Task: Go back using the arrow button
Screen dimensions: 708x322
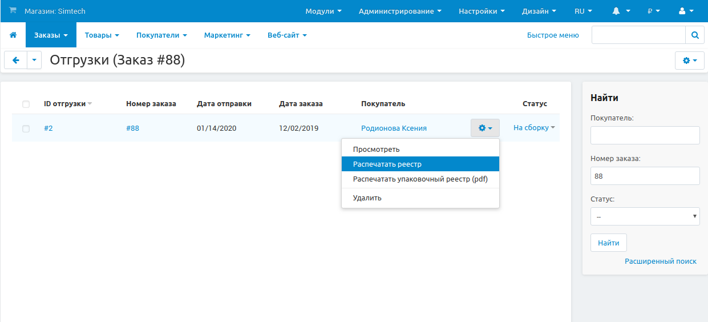Action: pyautogui.click(x=16, y=60)
